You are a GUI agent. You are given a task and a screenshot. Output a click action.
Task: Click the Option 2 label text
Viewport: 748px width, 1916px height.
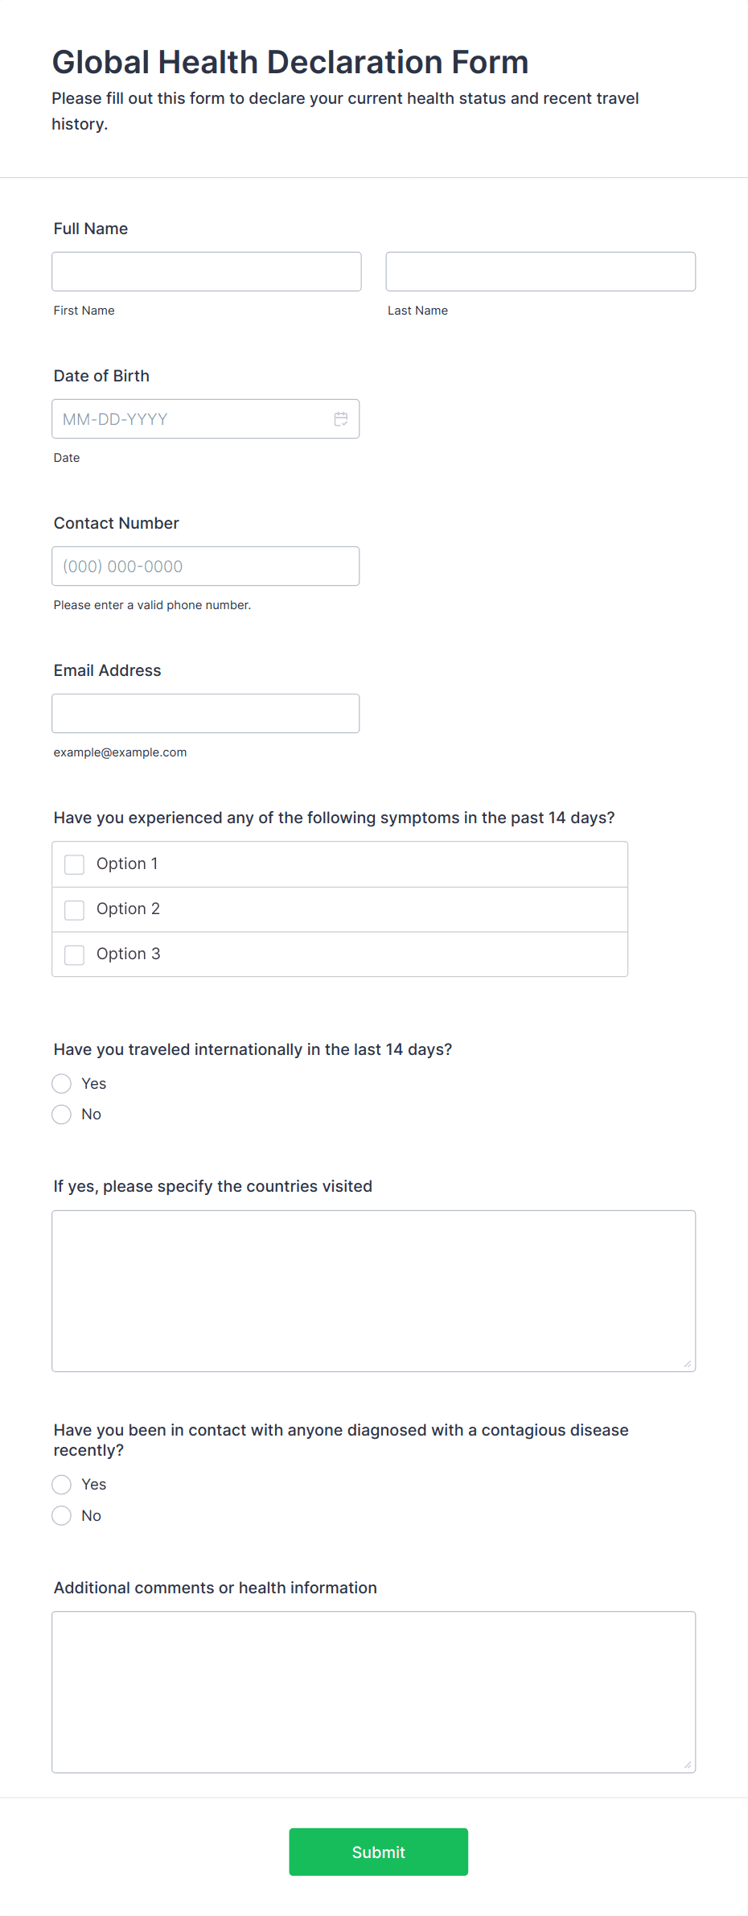[x=128, y=909]
